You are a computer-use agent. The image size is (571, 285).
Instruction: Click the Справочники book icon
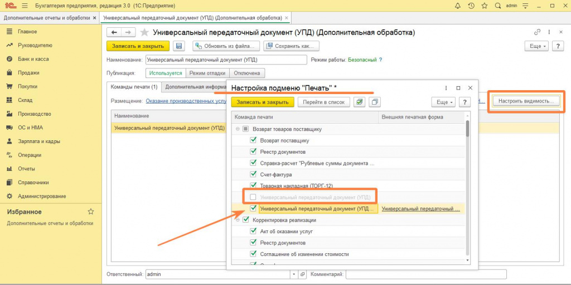10,183
